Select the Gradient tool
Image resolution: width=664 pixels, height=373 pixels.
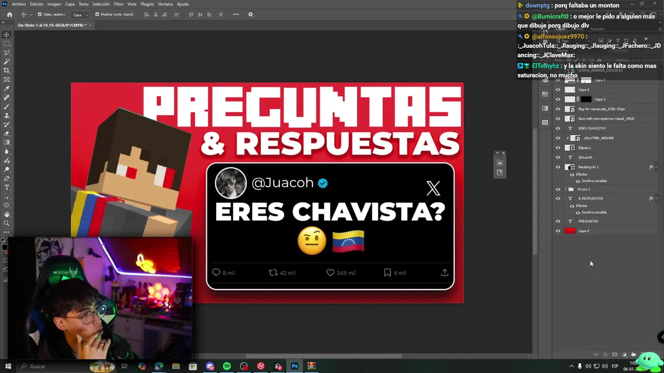[7, 142]
